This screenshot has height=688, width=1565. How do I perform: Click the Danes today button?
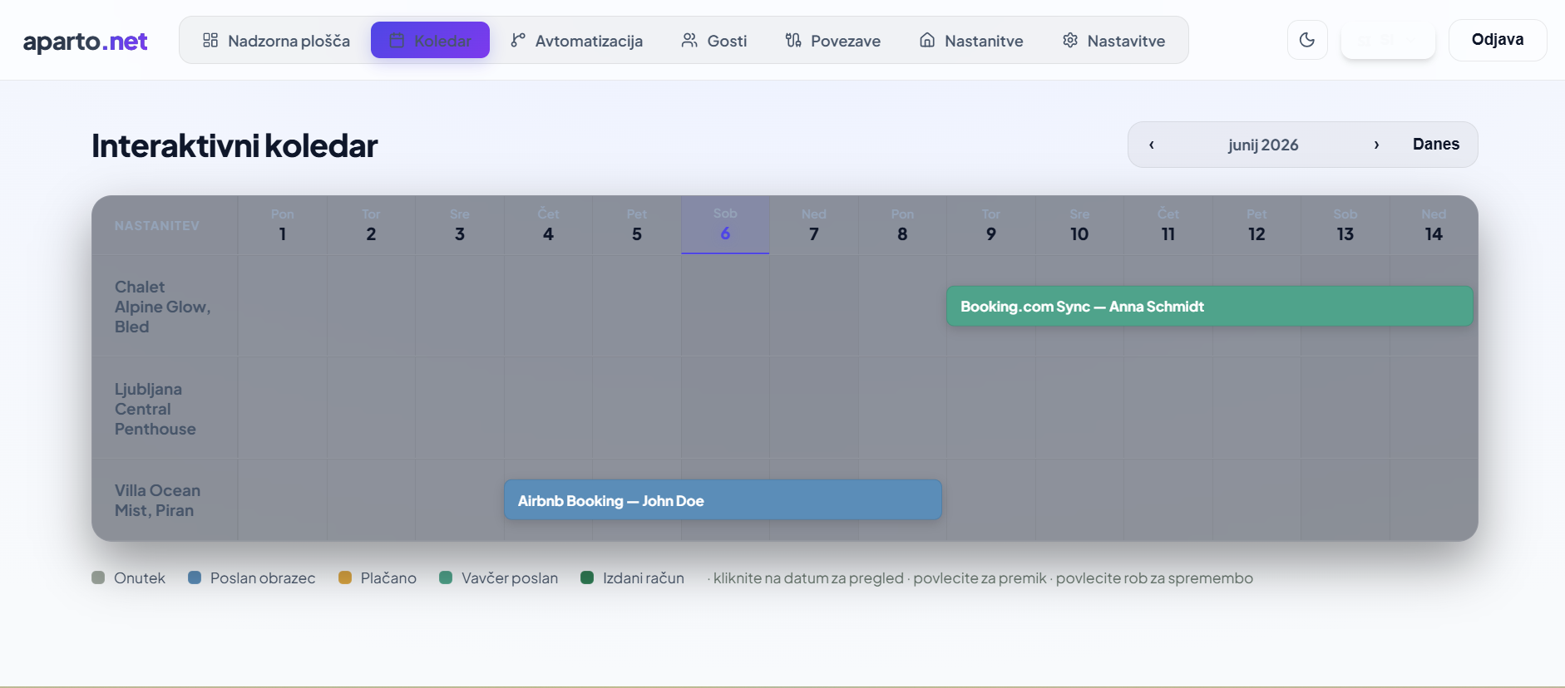pyautogui.click(x=1436, y=145)
